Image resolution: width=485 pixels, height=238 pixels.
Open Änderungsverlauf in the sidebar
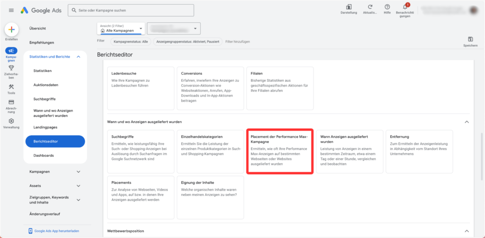(x=45, y=214)
